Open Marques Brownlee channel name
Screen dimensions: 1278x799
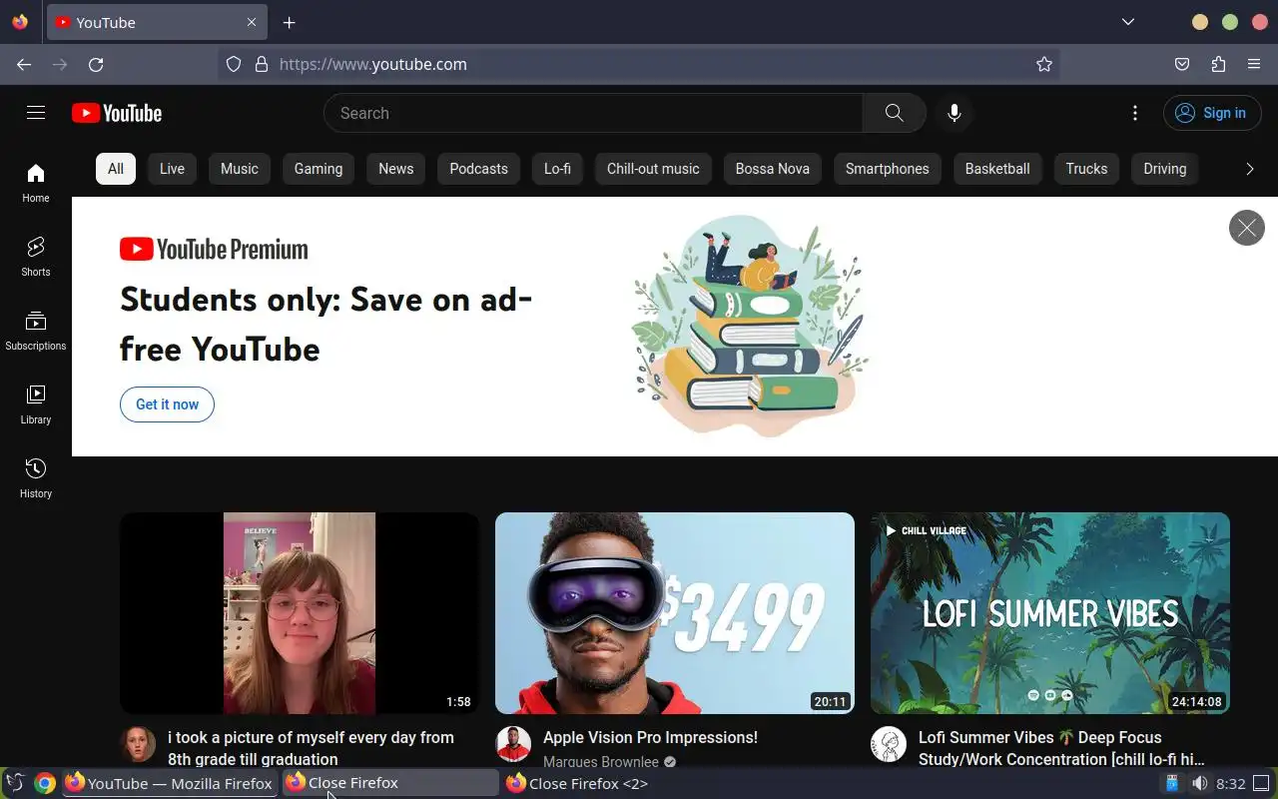coord(601,762)
